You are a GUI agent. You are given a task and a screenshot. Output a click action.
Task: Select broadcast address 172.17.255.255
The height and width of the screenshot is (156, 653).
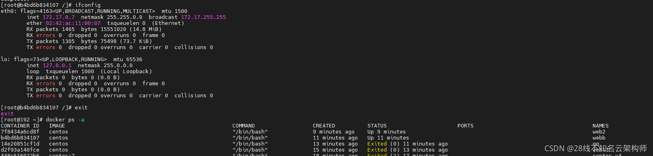pyautogui.click(x=203, y=17)
